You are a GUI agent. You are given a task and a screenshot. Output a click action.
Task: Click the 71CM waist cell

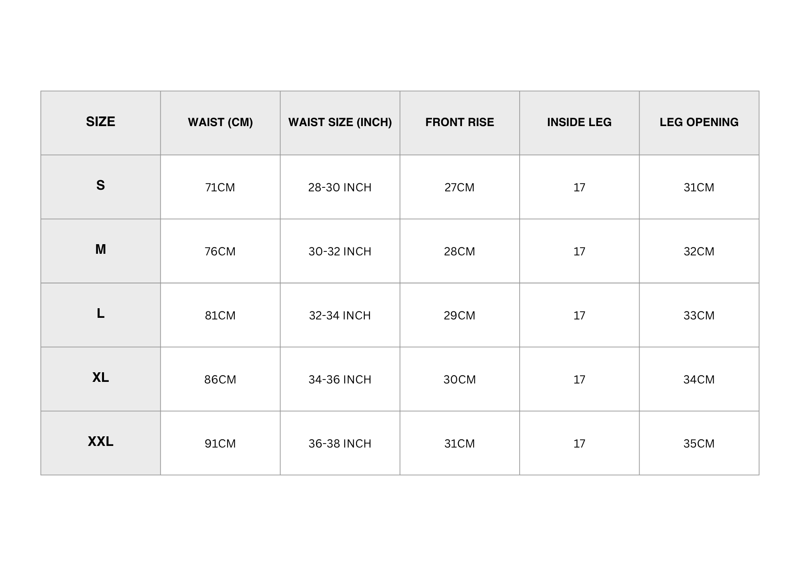(220, 187)
